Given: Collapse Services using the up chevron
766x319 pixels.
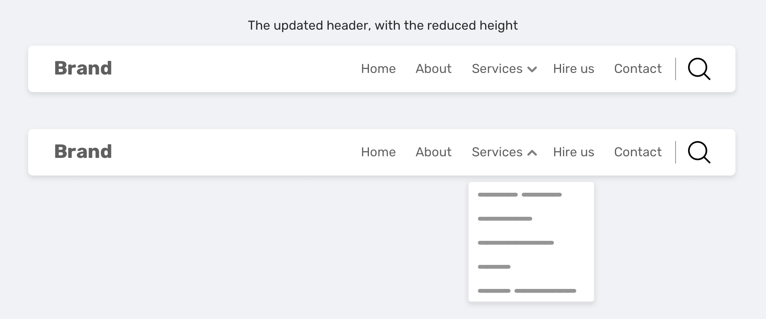Looking at the screenshot, I should tap(532, 153).
